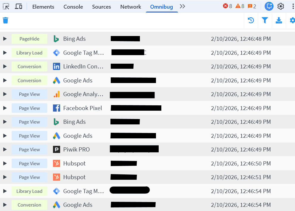Select the LinkedIn Con… provider name
295x211 pixels.
[x=83, y=66]
